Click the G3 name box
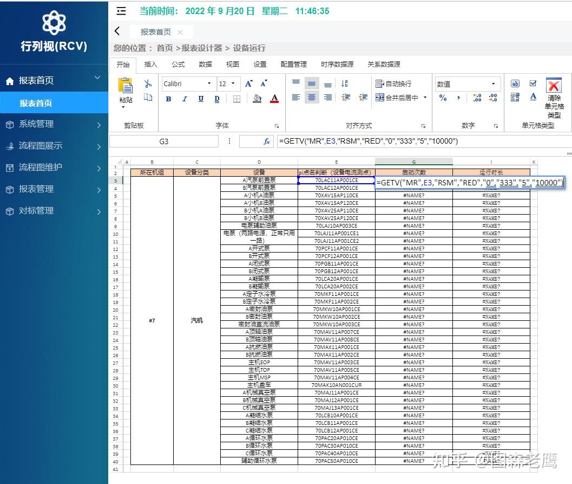 coord(164,141)
